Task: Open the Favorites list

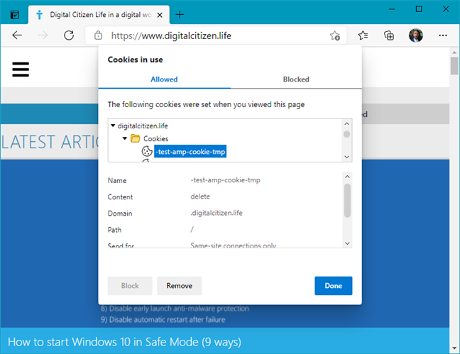Action: 363,35
